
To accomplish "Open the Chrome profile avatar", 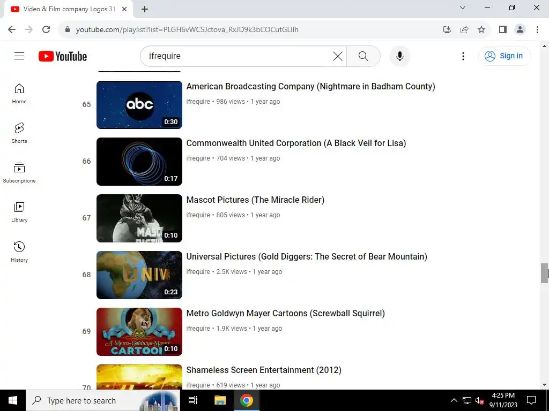I will pyautogui.click(x=520, y=29).
